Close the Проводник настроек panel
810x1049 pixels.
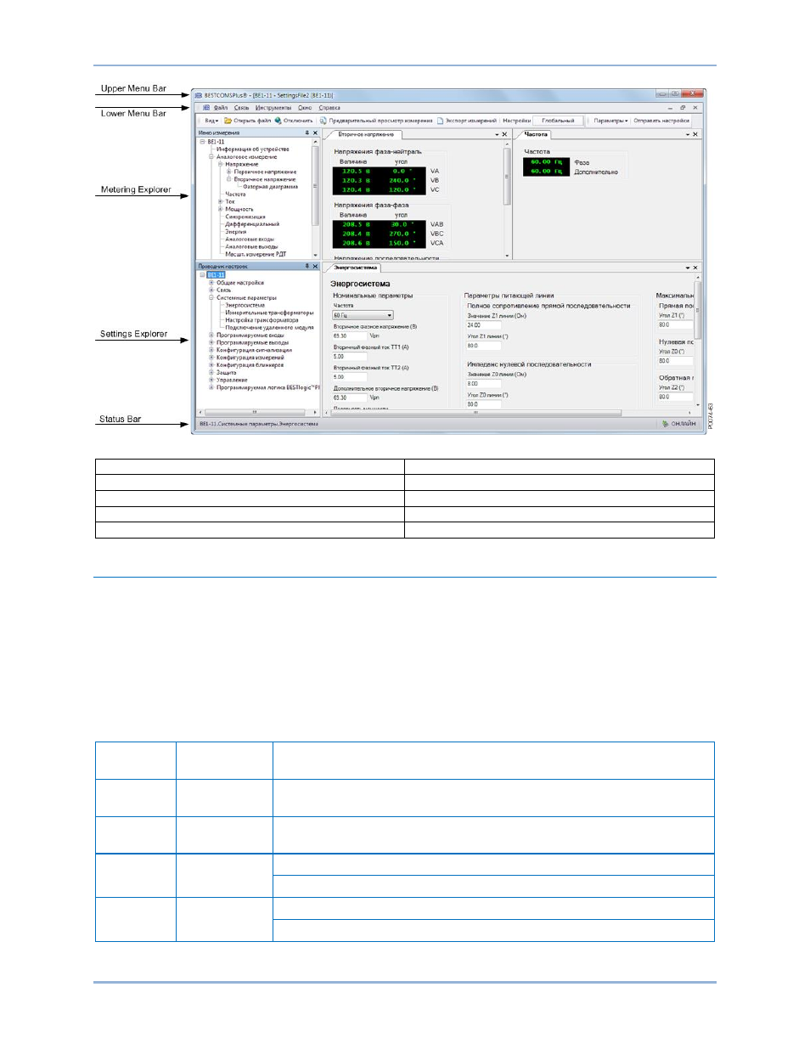(x=315, y=266)
